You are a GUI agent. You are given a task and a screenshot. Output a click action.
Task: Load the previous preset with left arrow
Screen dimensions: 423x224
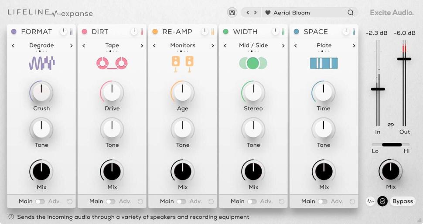pyautogui.click(x=248, y=12)
